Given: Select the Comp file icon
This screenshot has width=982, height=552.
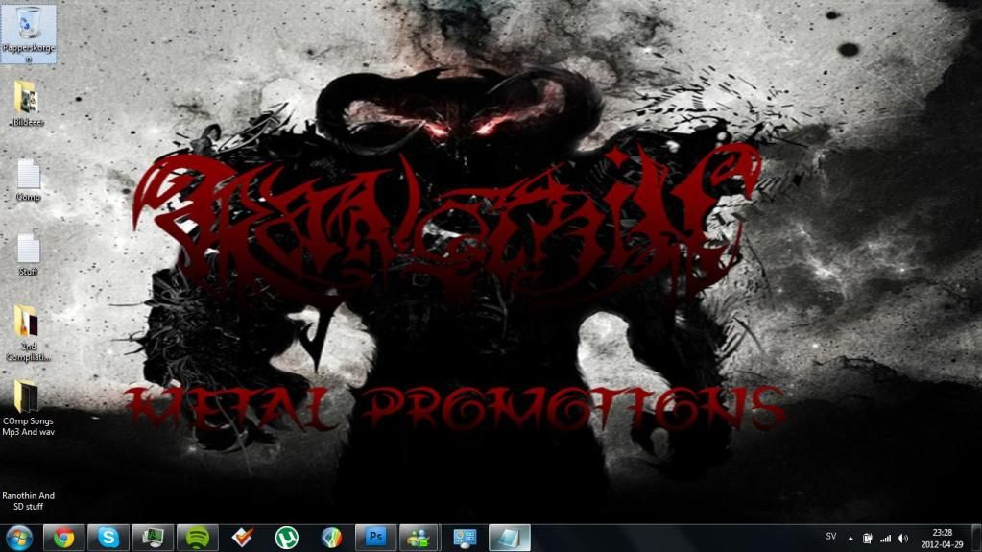Looking at the screenshot, I should (x=28, y=180).
